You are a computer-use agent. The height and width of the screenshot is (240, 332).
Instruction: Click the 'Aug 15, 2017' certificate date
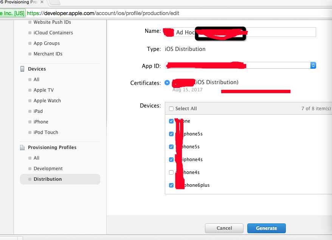pos(188,90)
